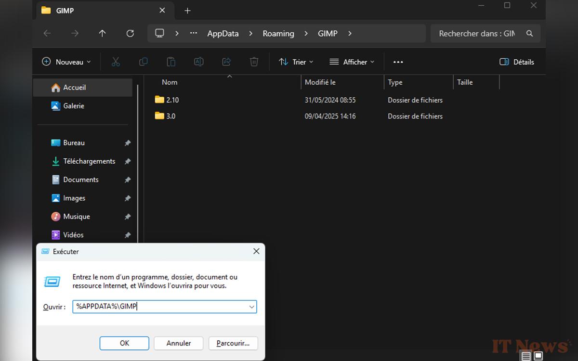Navigate up one folder level
This screenshot has height=361, width=578.
click(102, 33)
